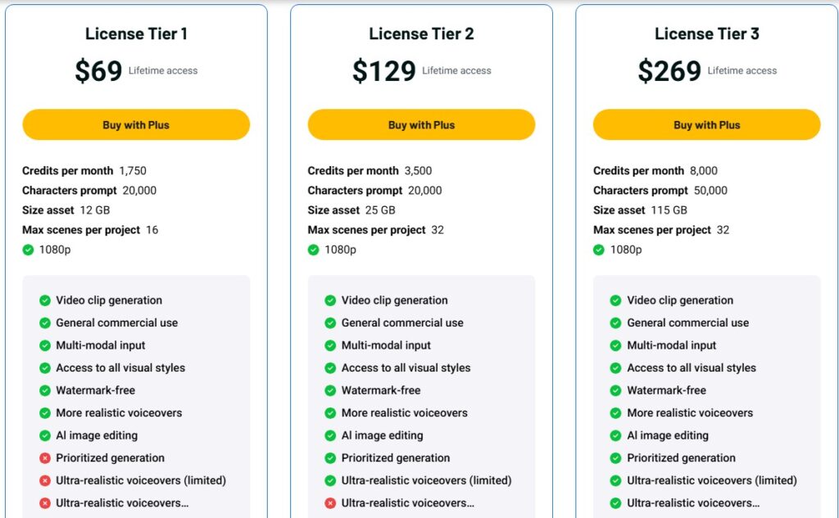The height and width of the screenshot is (518, 839).
Task: Click the $269 Lifetime access text
Action: click(x=741, y=71)
